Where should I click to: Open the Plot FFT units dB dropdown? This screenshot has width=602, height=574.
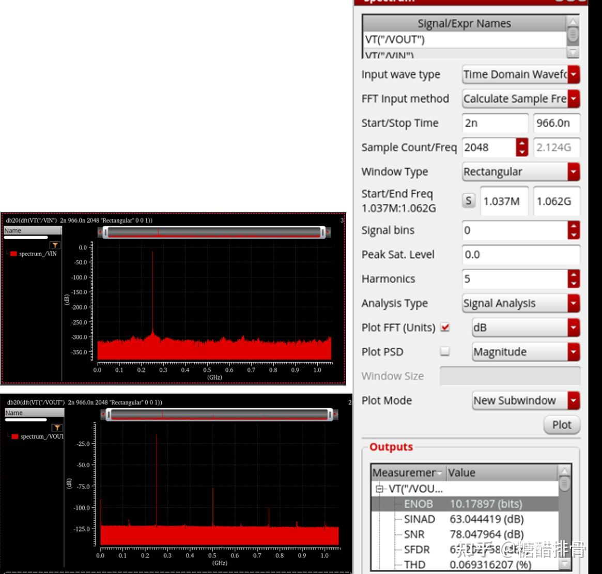[x=526, y=328]
